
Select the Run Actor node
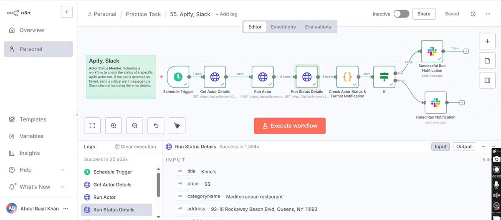pyautogui.click(x=263, y=77)
